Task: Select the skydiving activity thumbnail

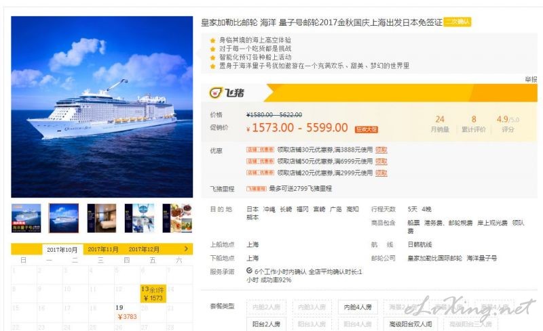Action: (x=139, y=218)
